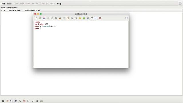Click the disabled Data menu

[16, 4]
